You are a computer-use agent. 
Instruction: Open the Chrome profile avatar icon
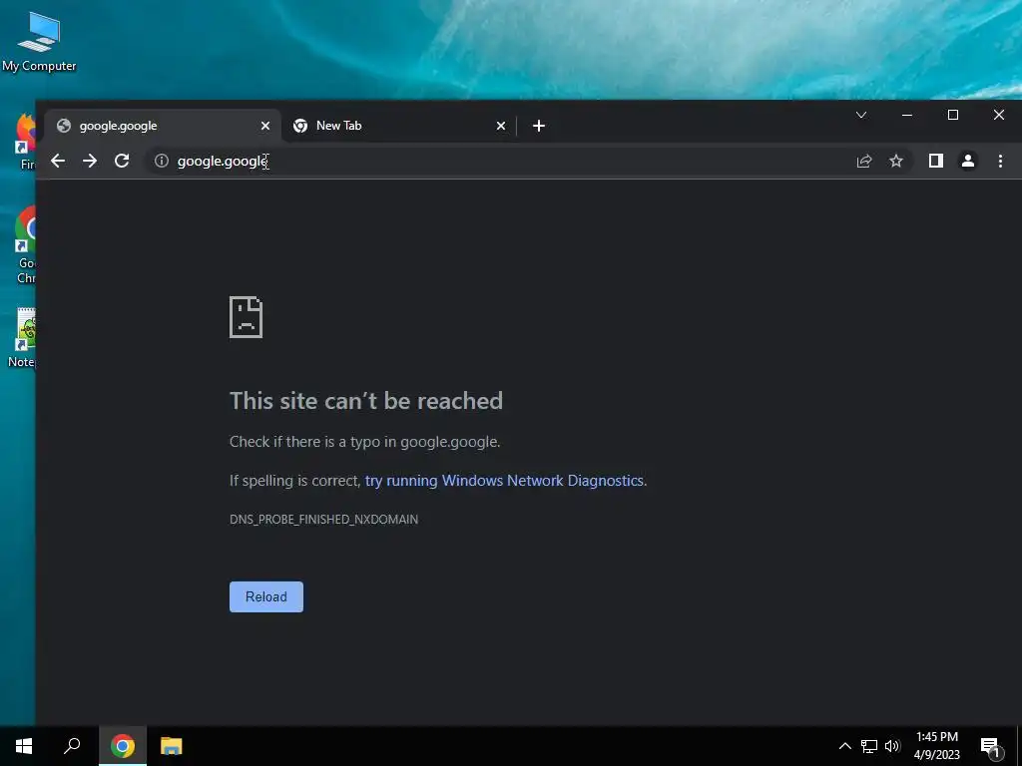(x=968, y=161)
